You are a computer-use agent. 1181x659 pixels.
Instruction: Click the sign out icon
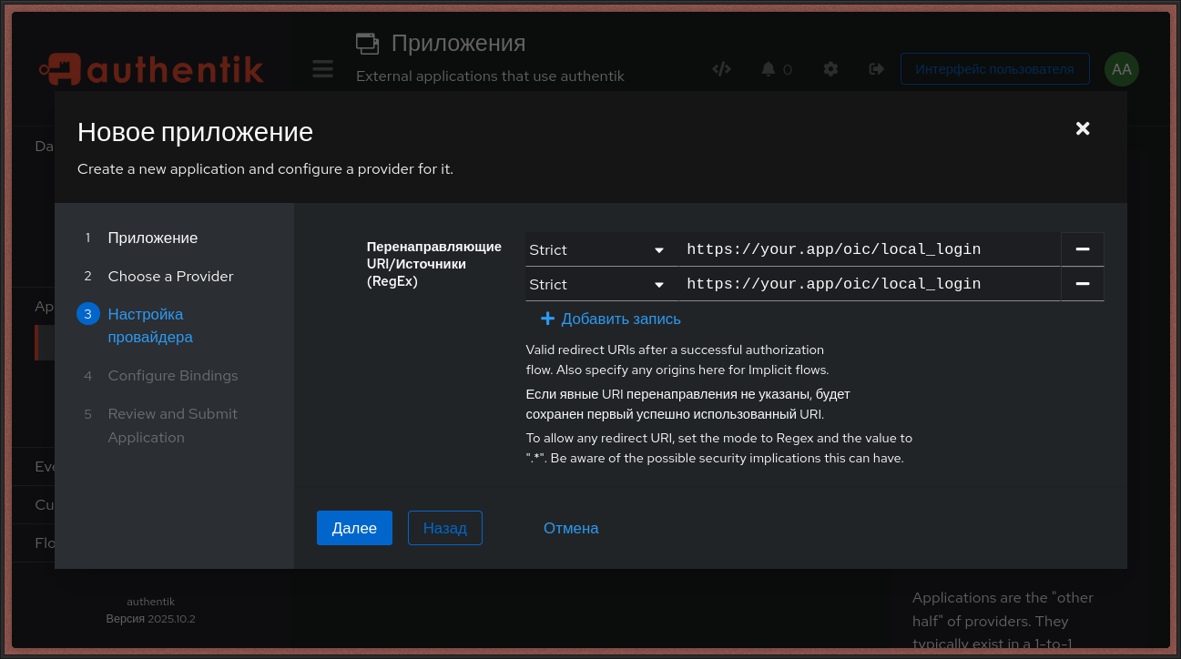point(876,69)
